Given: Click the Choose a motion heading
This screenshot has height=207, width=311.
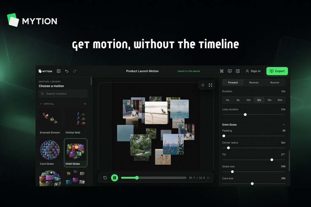Looking at the screenshot, I should pyautogui.click(x=51, y=86).
